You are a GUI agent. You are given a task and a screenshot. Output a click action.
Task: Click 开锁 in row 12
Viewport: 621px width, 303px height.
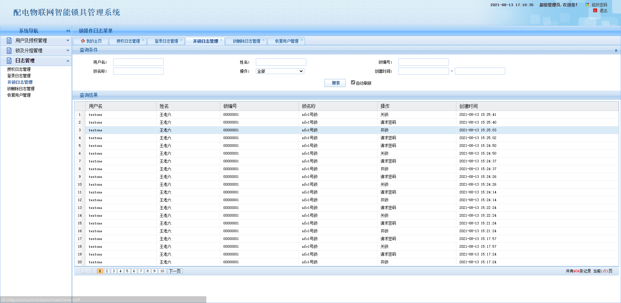[x=384, y=200]
